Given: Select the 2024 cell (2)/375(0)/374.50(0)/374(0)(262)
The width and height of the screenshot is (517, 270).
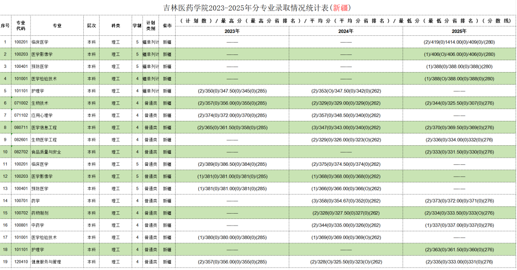Looking at the screenshot, I should 346,164.
